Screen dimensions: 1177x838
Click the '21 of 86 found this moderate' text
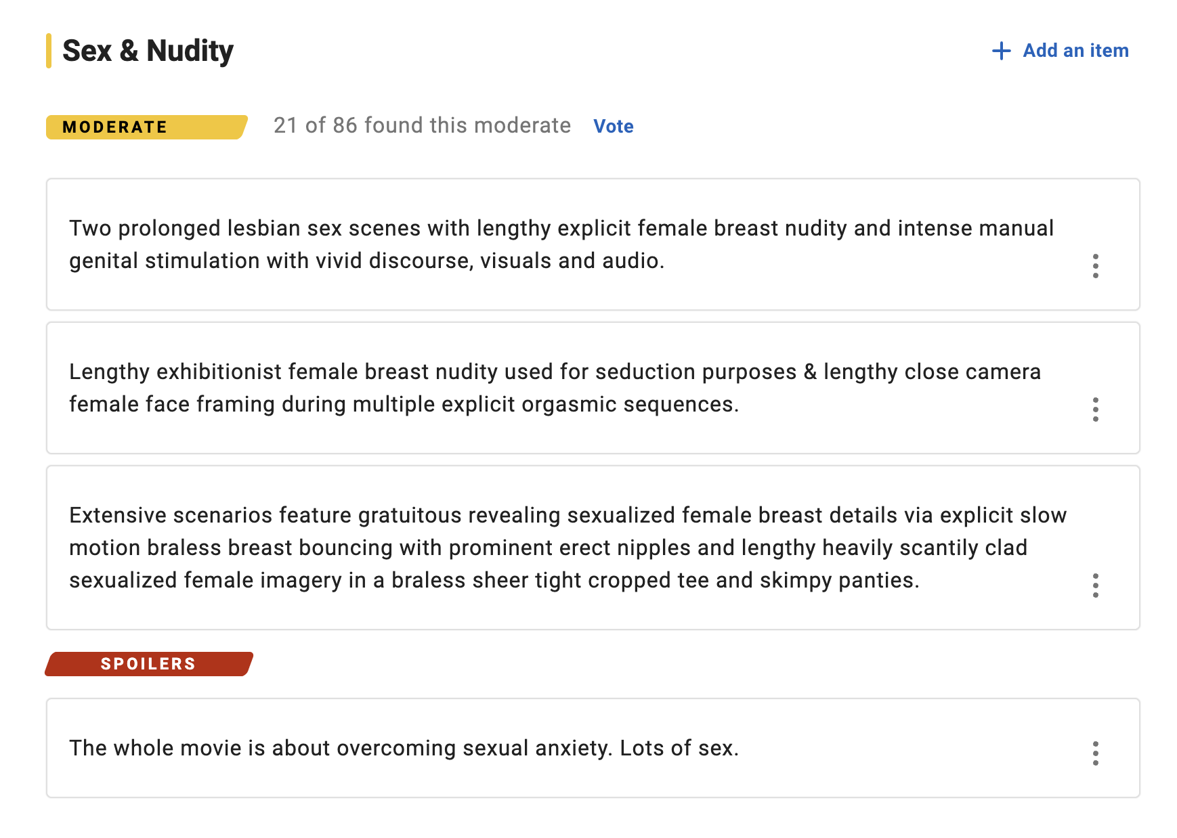(x=422, y=125)
